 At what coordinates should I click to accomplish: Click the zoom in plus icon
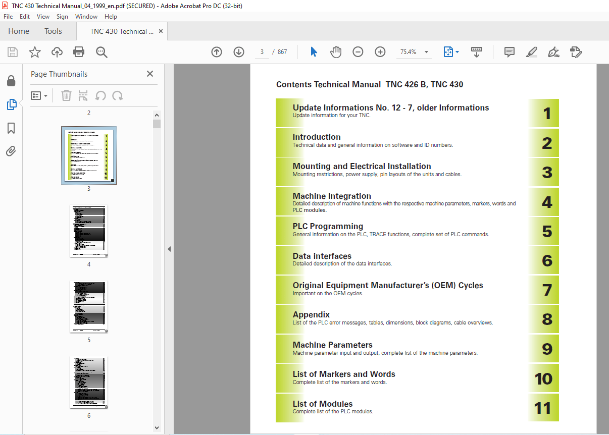pos(380,52)
